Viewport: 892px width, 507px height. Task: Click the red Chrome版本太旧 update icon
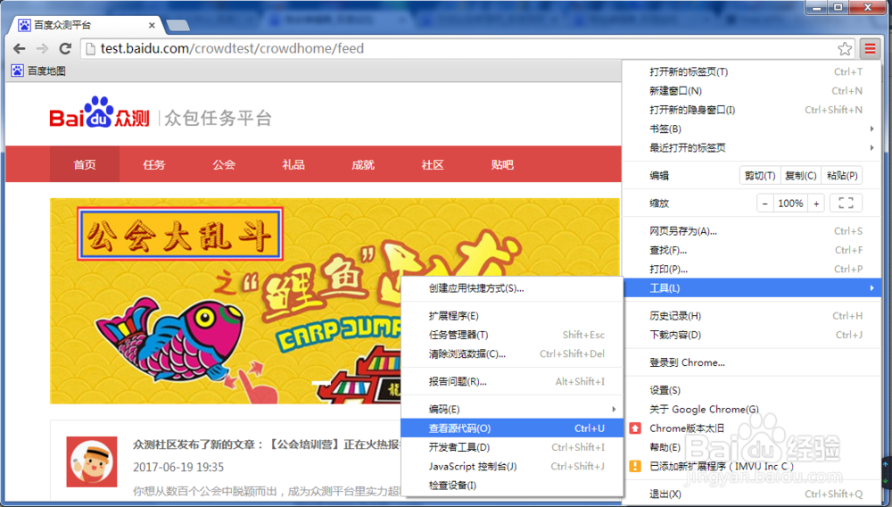[635, 428]
